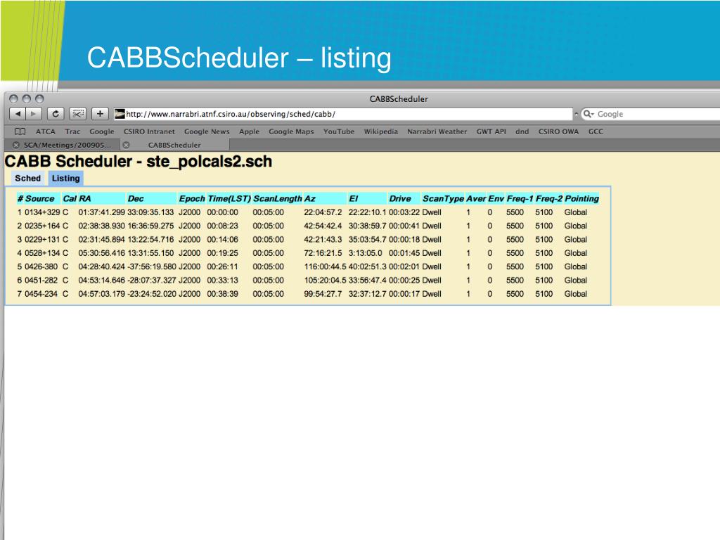Screen dimensions: 720x540
Task: Click the Google search magnifier icon
Action: [589, 114]
